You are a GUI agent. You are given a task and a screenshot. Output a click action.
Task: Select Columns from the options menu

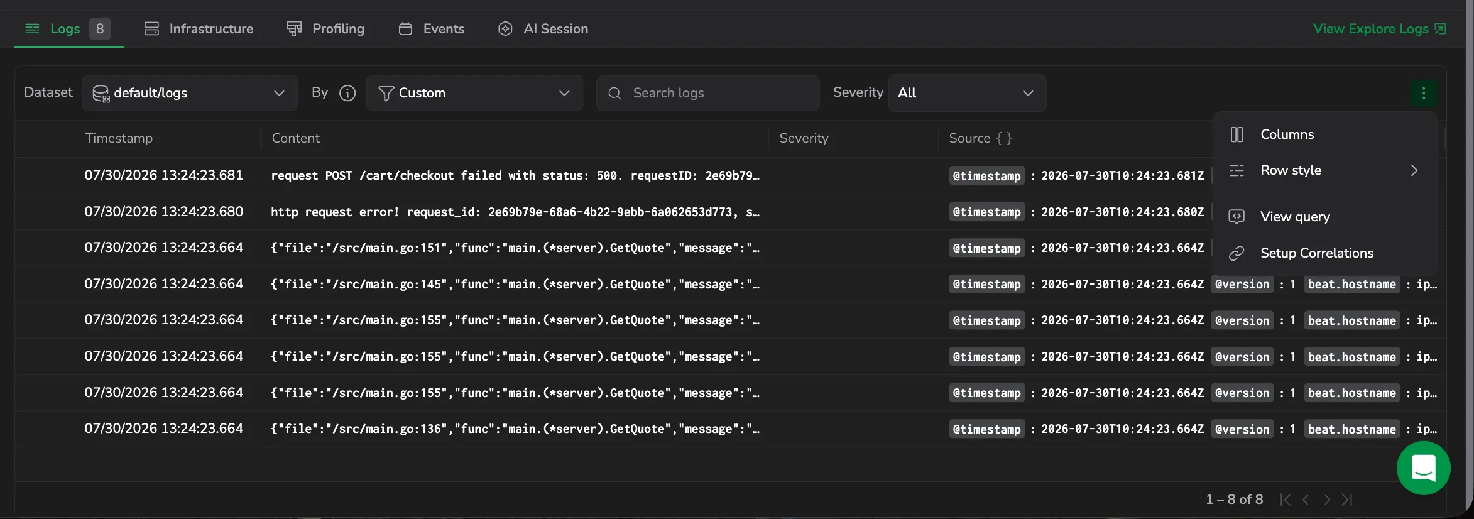pos(1324,134)
